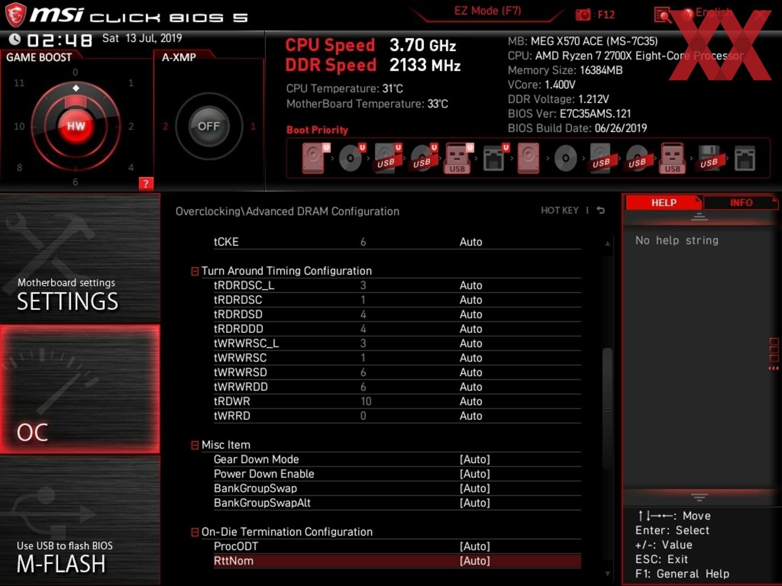
Task: Toggle the A-XMP OFF button
Action: 209,126
